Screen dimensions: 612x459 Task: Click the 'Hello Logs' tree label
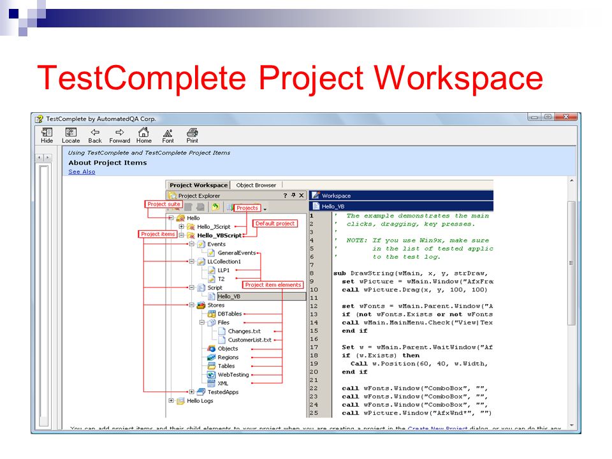coord(200,400)
